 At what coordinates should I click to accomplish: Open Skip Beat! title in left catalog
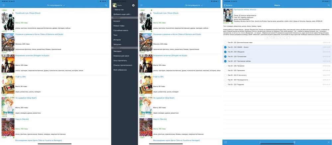point(26,98)
